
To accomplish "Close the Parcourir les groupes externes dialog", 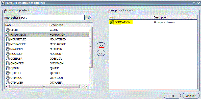I will (198, 3).
